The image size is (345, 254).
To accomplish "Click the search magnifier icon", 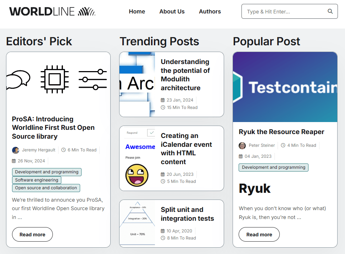I will pos(330,11).
